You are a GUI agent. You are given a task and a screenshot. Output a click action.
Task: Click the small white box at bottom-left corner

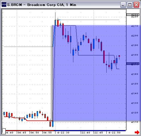4,131
